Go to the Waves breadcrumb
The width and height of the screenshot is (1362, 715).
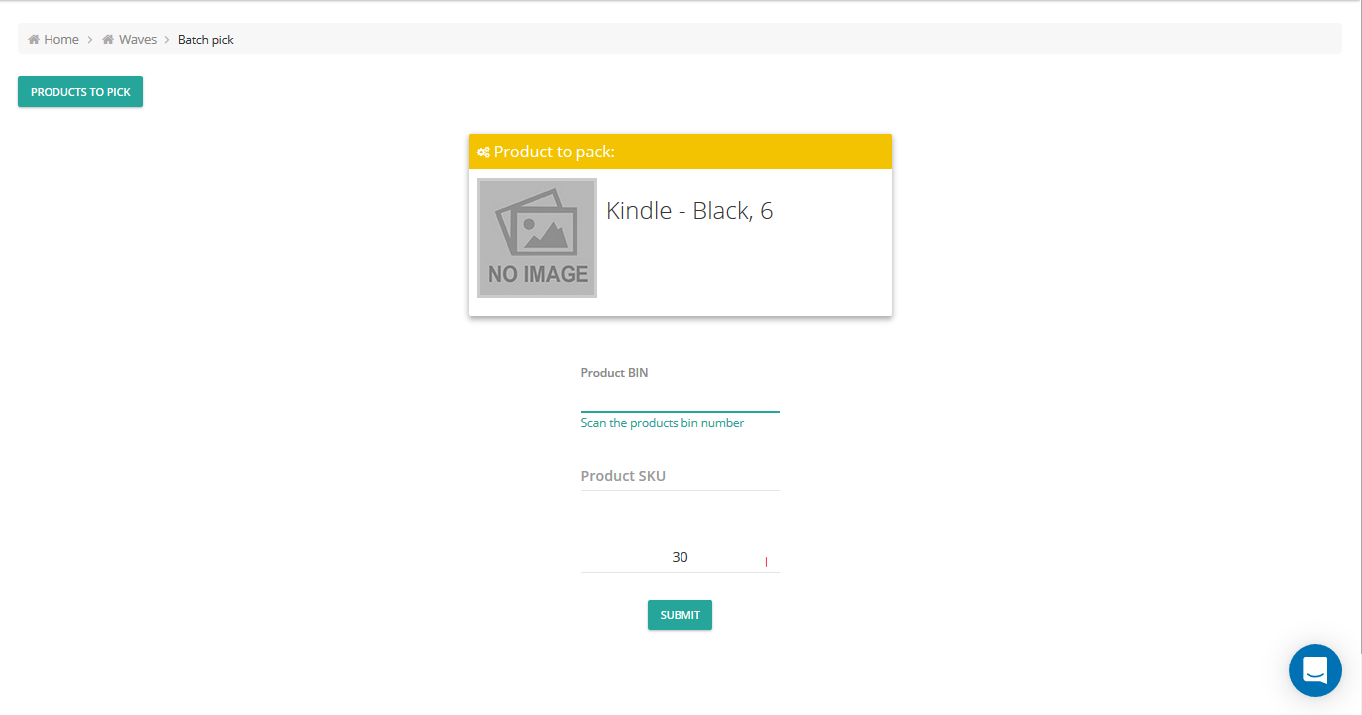coord(130,40)
